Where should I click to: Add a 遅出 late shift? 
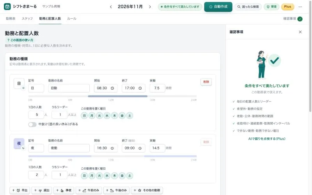[x=42, y=190]
